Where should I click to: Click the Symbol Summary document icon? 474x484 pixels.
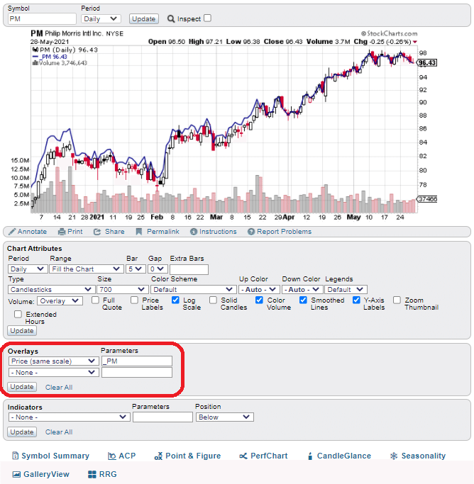point(15,456)
